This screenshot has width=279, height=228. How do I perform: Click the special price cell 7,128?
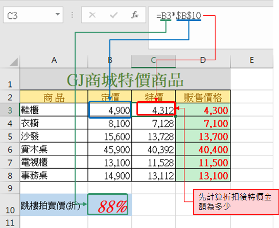[x=154, y=123]
